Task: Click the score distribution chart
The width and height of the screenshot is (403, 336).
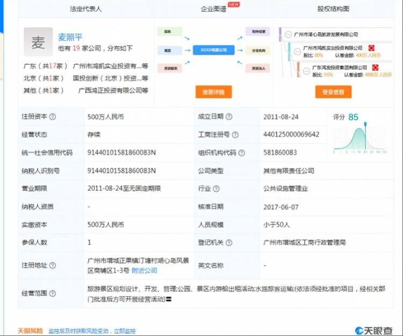Action: 360,139
